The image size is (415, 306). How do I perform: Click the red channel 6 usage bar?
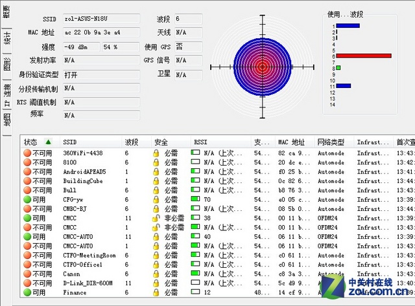(x=363, y=56)
